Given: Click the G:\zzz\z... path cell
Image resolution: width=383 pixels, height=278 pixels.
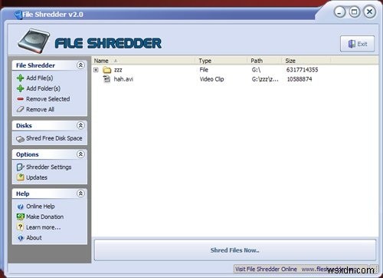Looking at the screenshot, I should (265, 79).
